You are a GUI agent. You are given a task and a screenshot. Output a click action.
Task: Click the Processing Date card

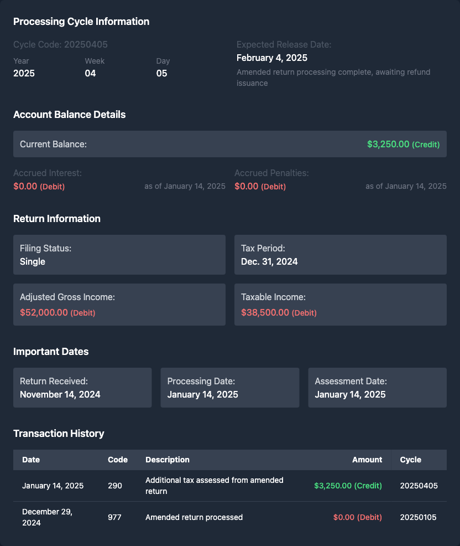(229, 388)
